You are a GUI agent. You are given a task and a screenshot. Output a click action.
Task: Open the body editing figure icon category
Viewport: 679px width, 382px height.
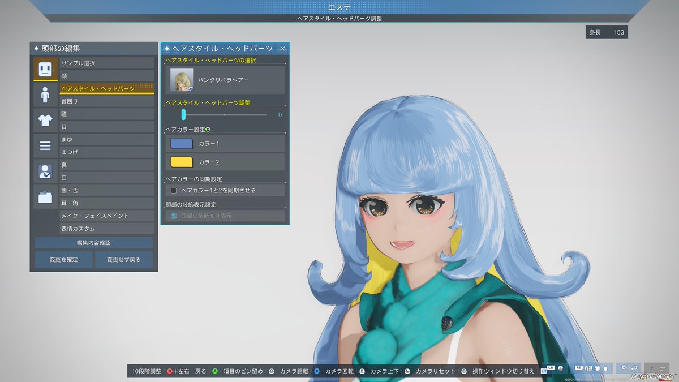coord(45,95)
